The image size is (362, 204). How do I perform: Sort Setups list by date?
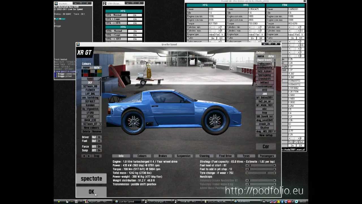pyautogui.click(x=271, y=56)
